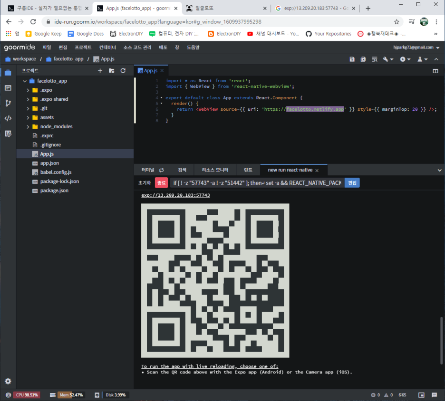Close the new run react-native tab
Viewport: 445px width, 401px height.
click(317, 171)
